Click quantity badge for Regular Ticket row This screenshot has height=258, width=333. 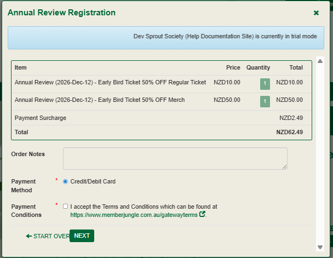[265, 84]
